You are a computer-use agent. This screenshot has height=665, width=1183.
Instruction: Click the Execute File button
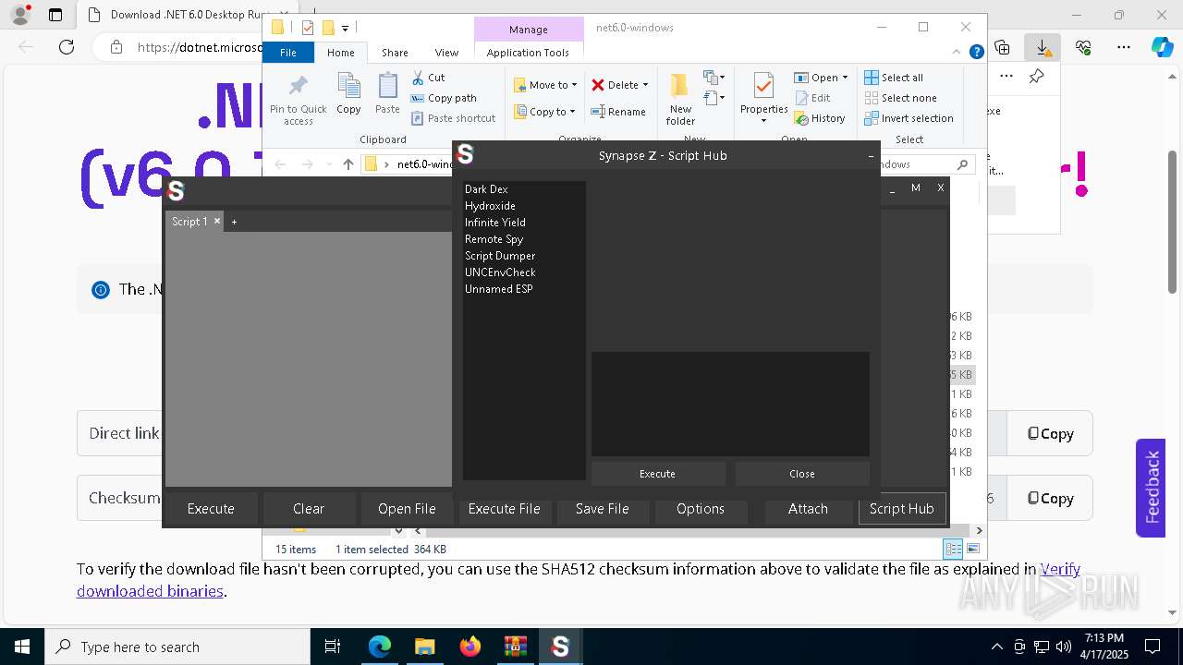505,509
